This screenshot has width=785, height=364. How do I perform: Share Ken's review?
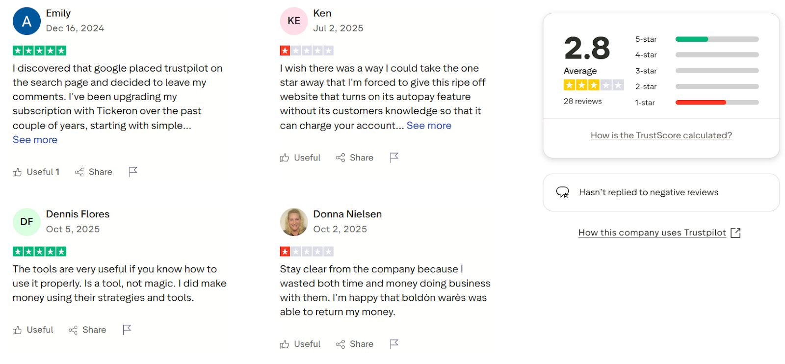pyautogui.click(x=354, y=158)
